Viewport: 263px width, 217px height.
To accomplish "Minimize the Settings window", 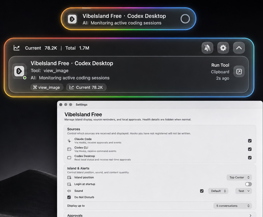I will click(x=65, y=104).
